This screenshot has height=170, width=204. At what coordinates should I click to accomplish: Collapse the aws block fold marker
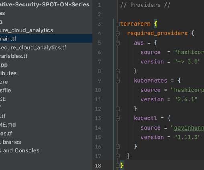point(118,43)
